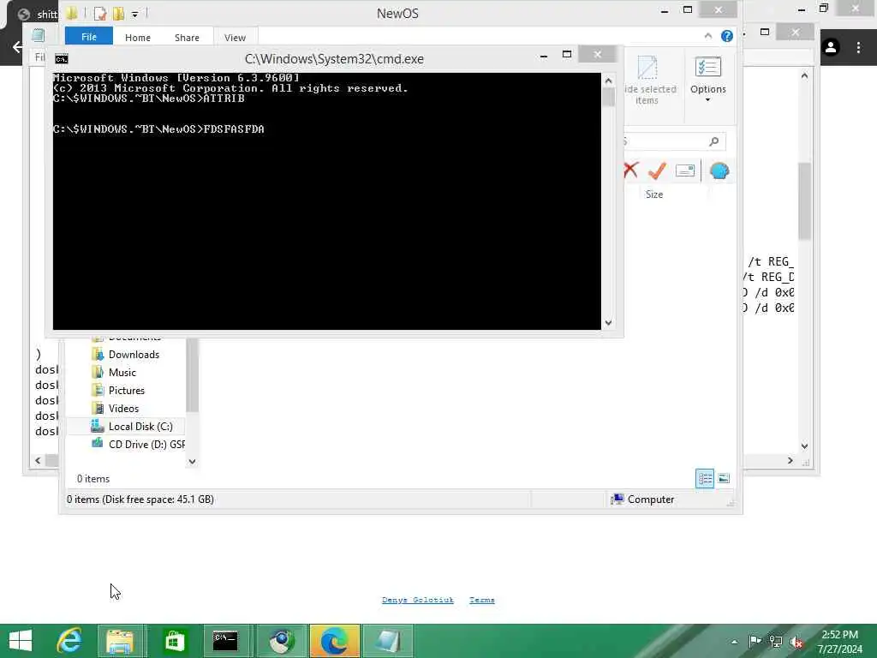The image size is (877, 658).
Task: Open the Windows Start button
Action: pyautogui.click(x=21, y=641)
